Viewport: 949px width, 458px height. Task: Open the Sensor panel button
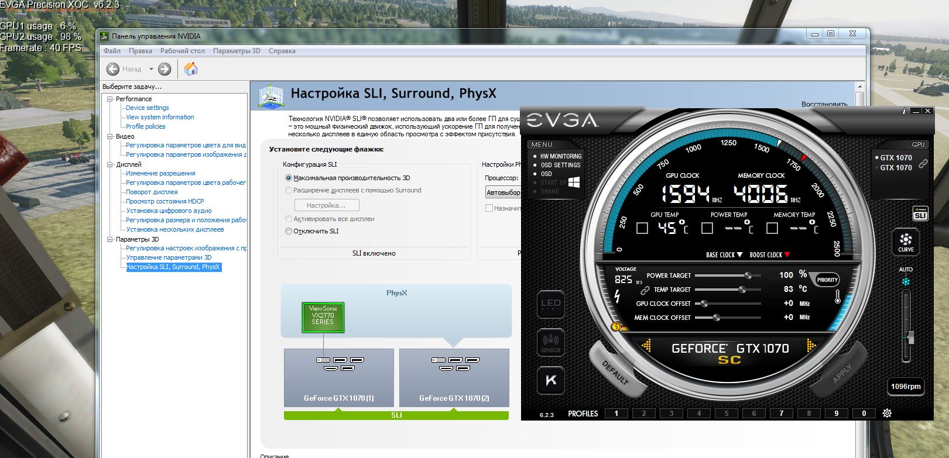[551, 342]
